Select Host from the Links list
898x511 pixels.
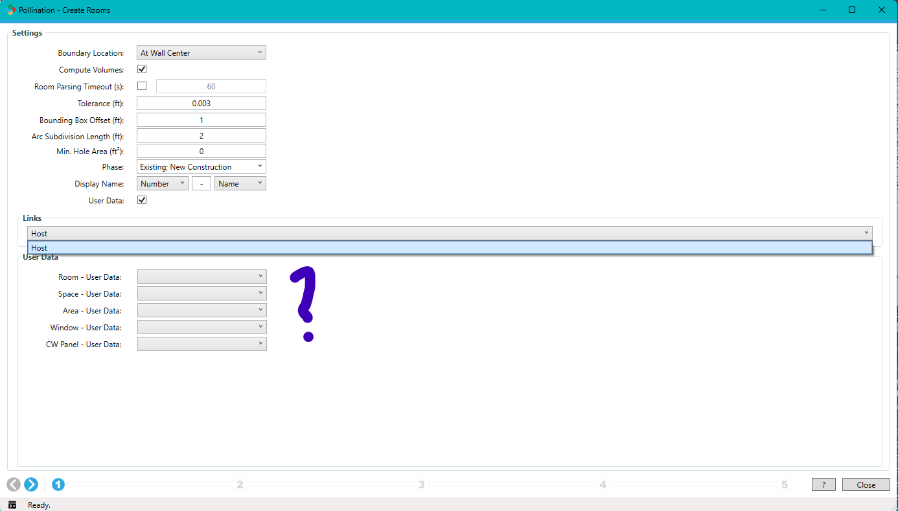450,248
